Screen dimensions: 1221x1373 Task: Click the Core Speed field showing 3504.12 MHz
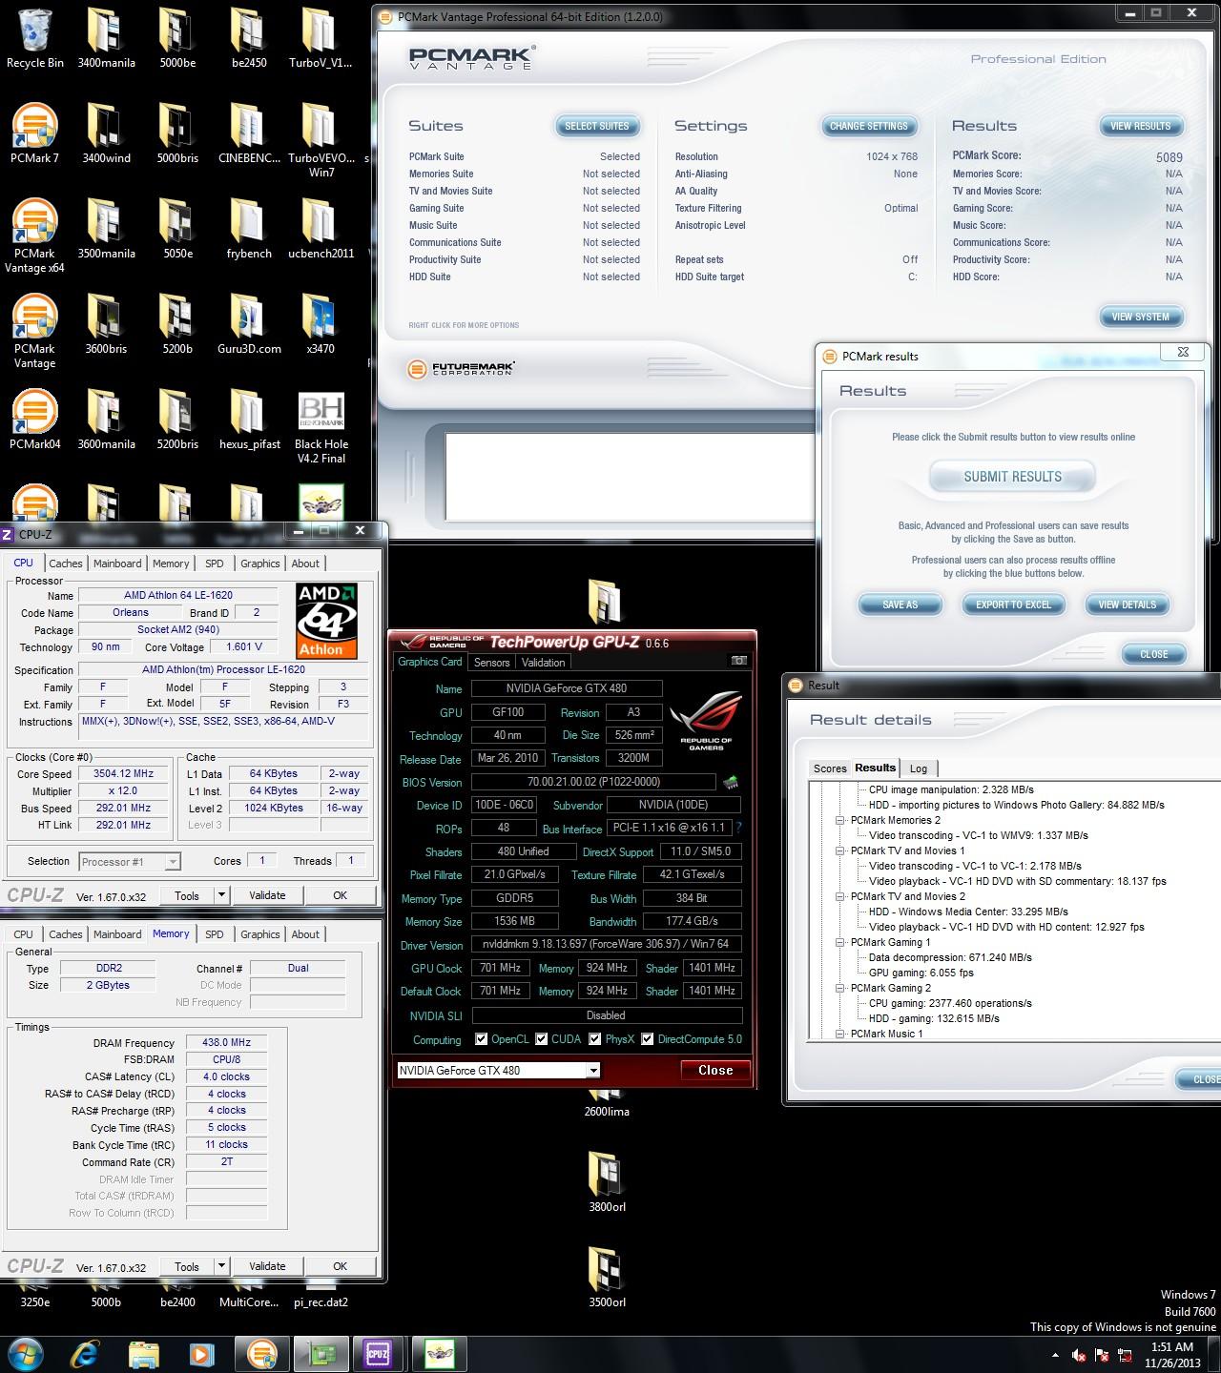(123, 774)
